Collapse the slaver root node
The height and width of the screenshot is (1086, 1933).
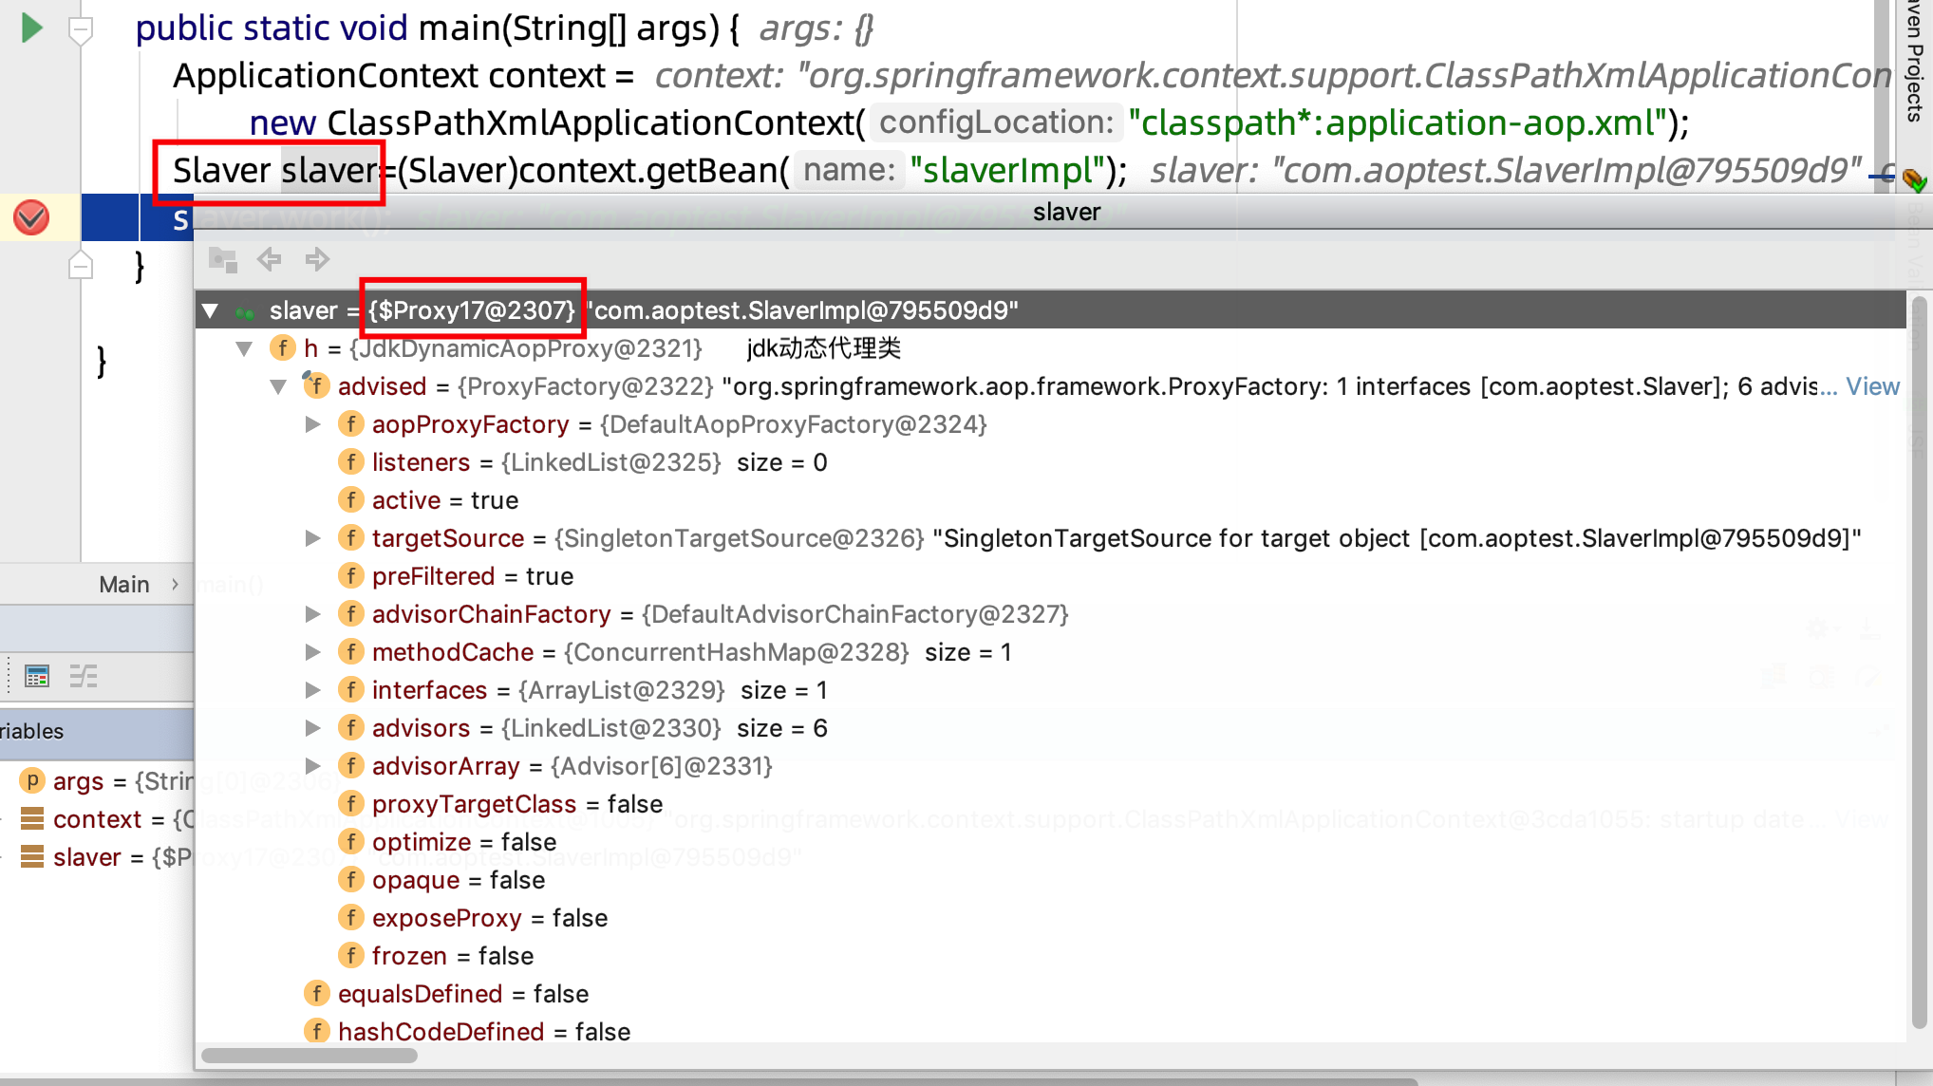pyautogui.click(x=211, y=310)
